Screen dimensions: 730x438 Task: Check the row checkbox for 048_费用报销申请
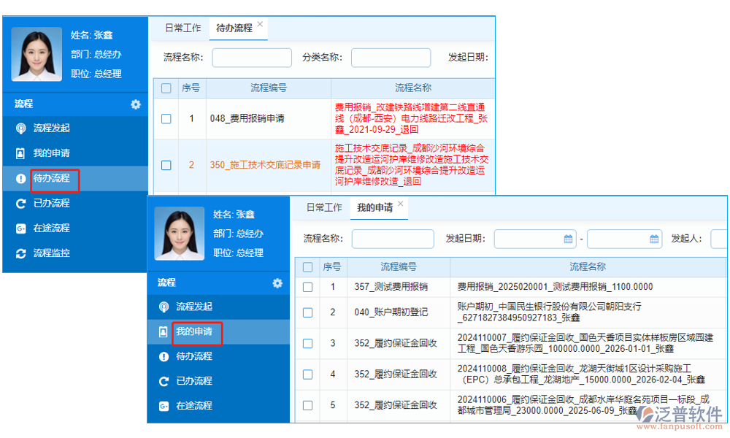pos(166,119)
